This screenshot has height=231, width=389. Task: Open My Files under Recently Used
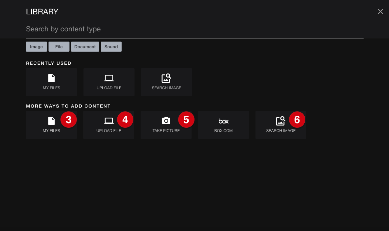tap(51, 82)
